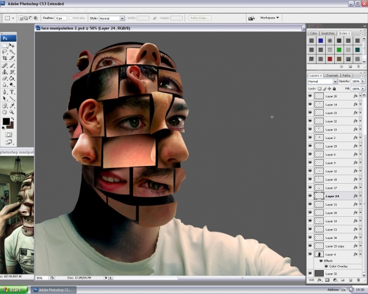The width and height of the screenshot is (368, 294).
Task: Toggle visibility of Layer 4
Action: (x=310, y=254)
